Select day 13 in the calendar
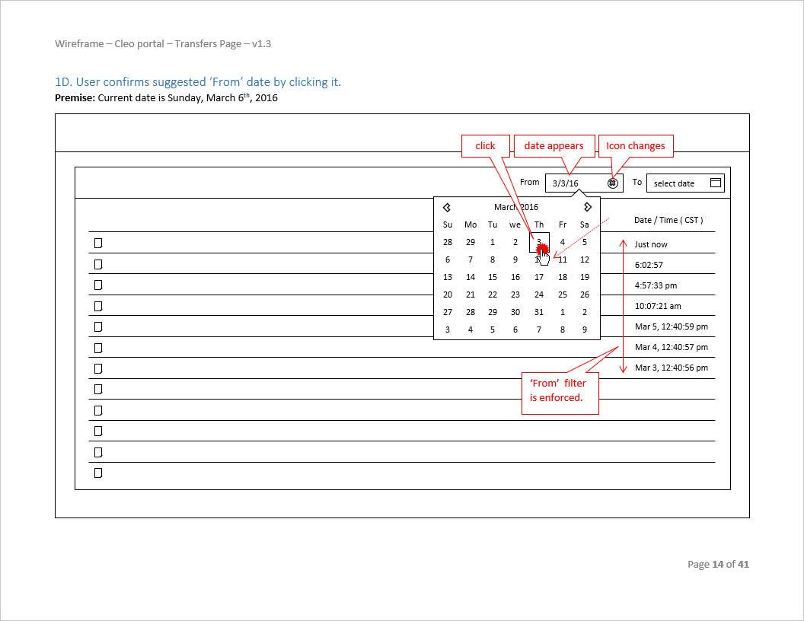 (448, 277)
